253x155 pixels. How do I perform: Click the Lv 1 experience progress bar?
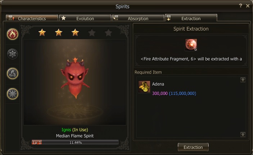pyautogui.click(x=75, y=142)
